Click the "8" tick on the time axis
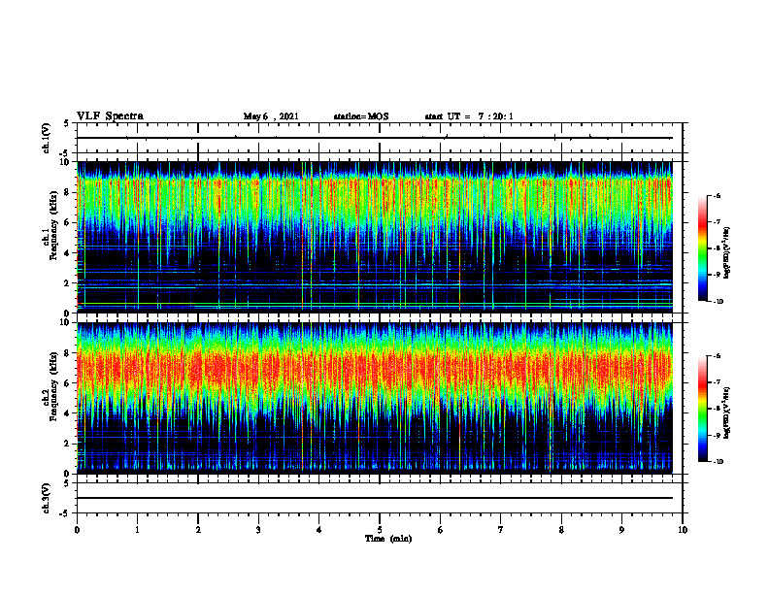The width and height of the screenshot is (769, 594). [x=561, y=530]
